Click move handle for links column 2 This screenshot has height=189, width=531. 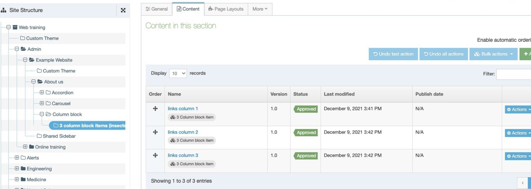point(155,132)
